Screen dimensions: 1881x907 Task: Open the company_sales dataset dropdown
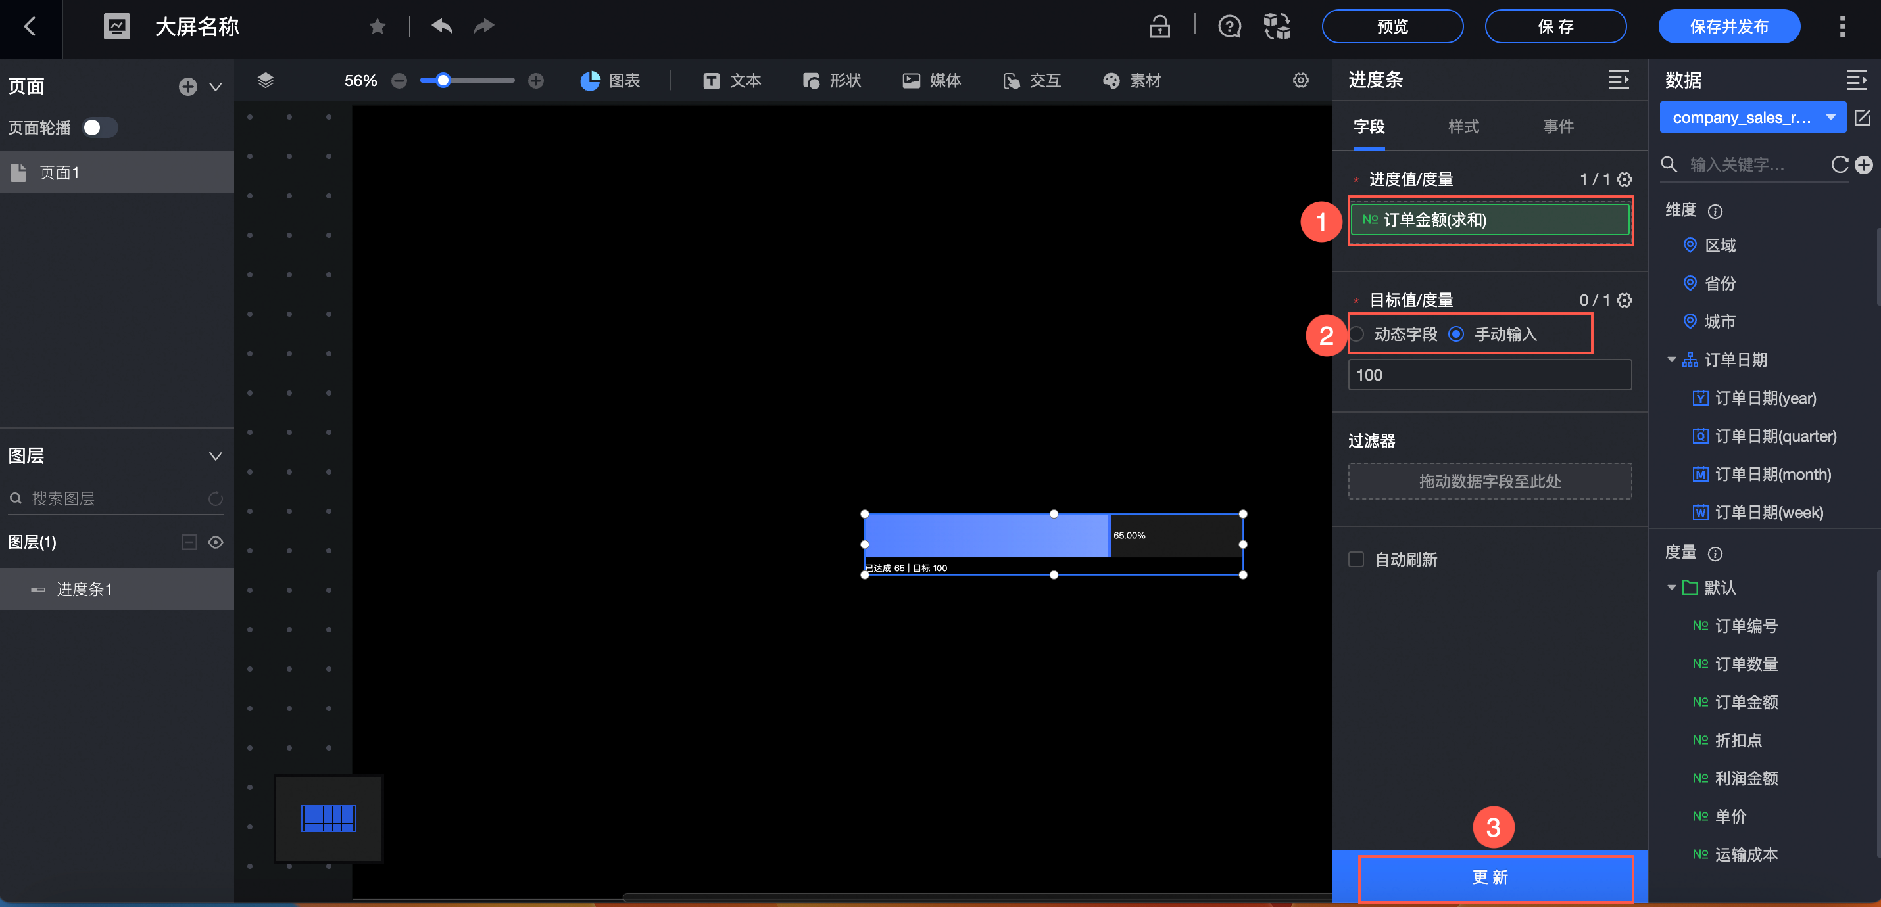pyautogui.click(x=1753, y=118)
